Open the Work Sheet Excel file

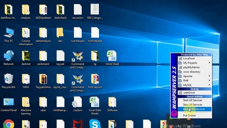[x=112, y=55]
